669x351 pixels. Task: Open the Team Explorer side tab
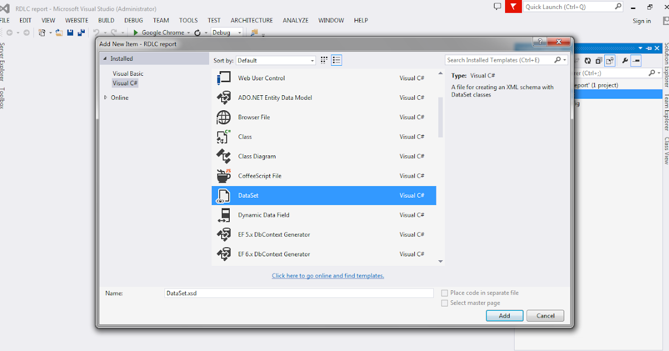[x=666, y=113]
